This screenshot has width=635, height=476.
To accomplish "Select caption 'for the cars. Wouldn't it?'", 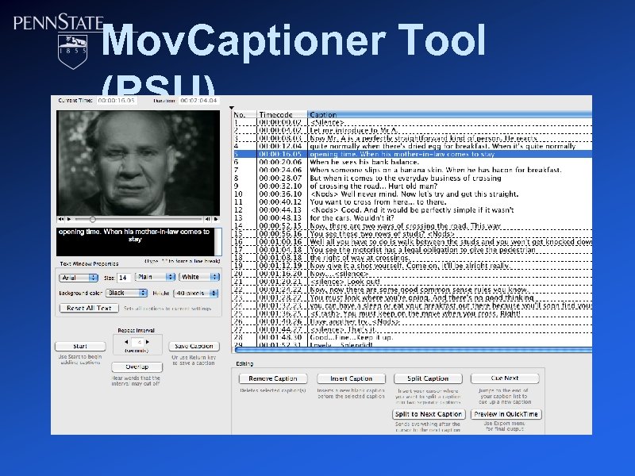I will click(x=352, y=217).
